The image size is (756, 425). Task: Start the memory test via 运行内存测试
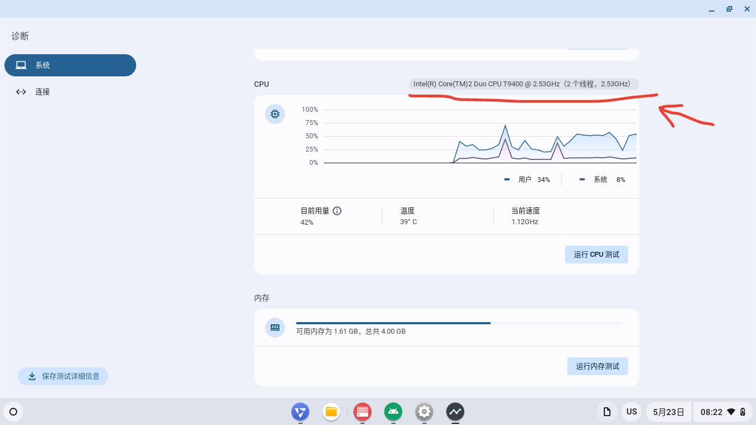click(598, 366)
